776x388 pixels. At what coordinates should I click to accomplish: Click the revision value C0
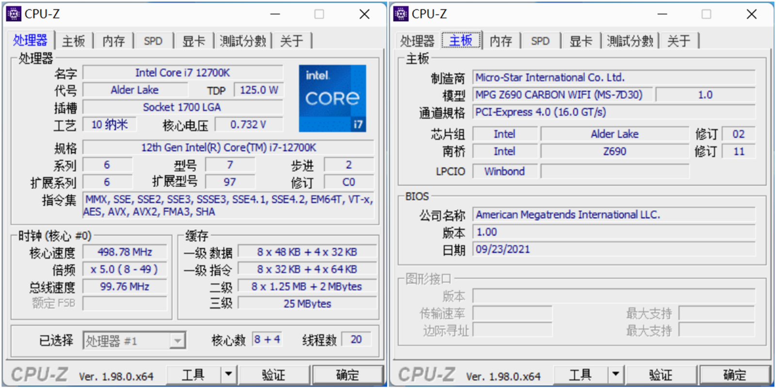(349, 182)
